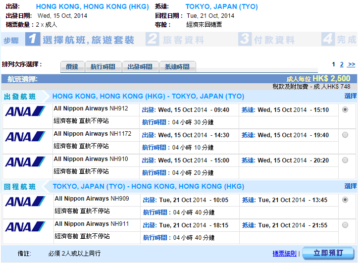Viewport: 361px width, 265px height.
Task: Click the ANA logo for flight NH1172
Action: tap(25, 136)
